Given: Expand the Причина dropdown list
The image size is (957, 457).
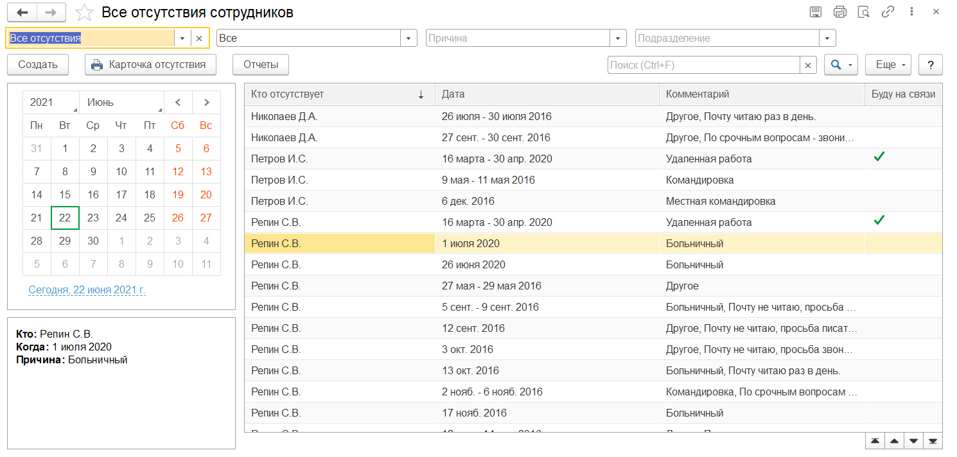Looking at the screenshot, I should coord(619,39).
